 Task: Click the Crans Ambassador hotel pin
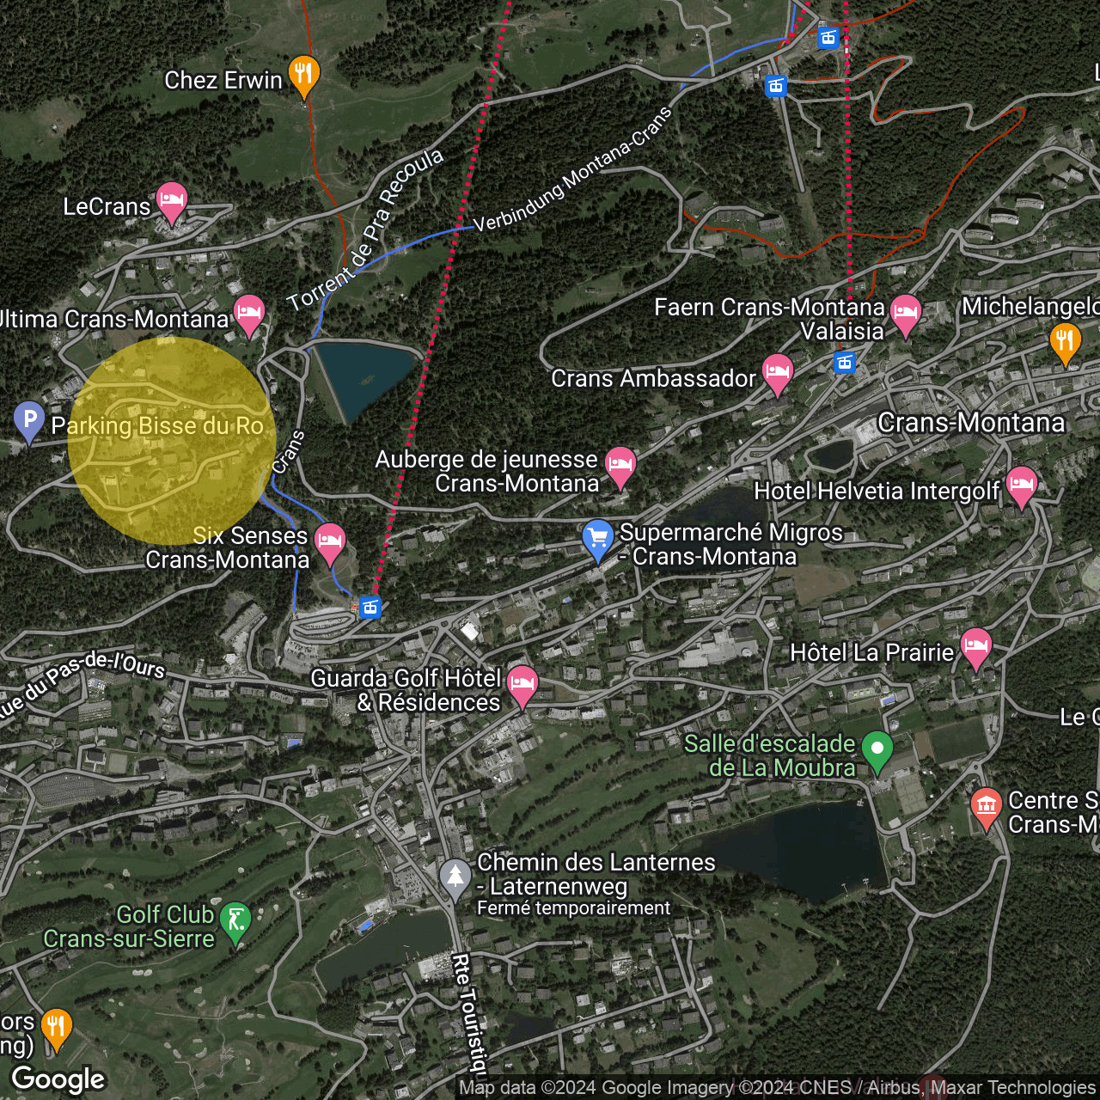tap(777, 373)
